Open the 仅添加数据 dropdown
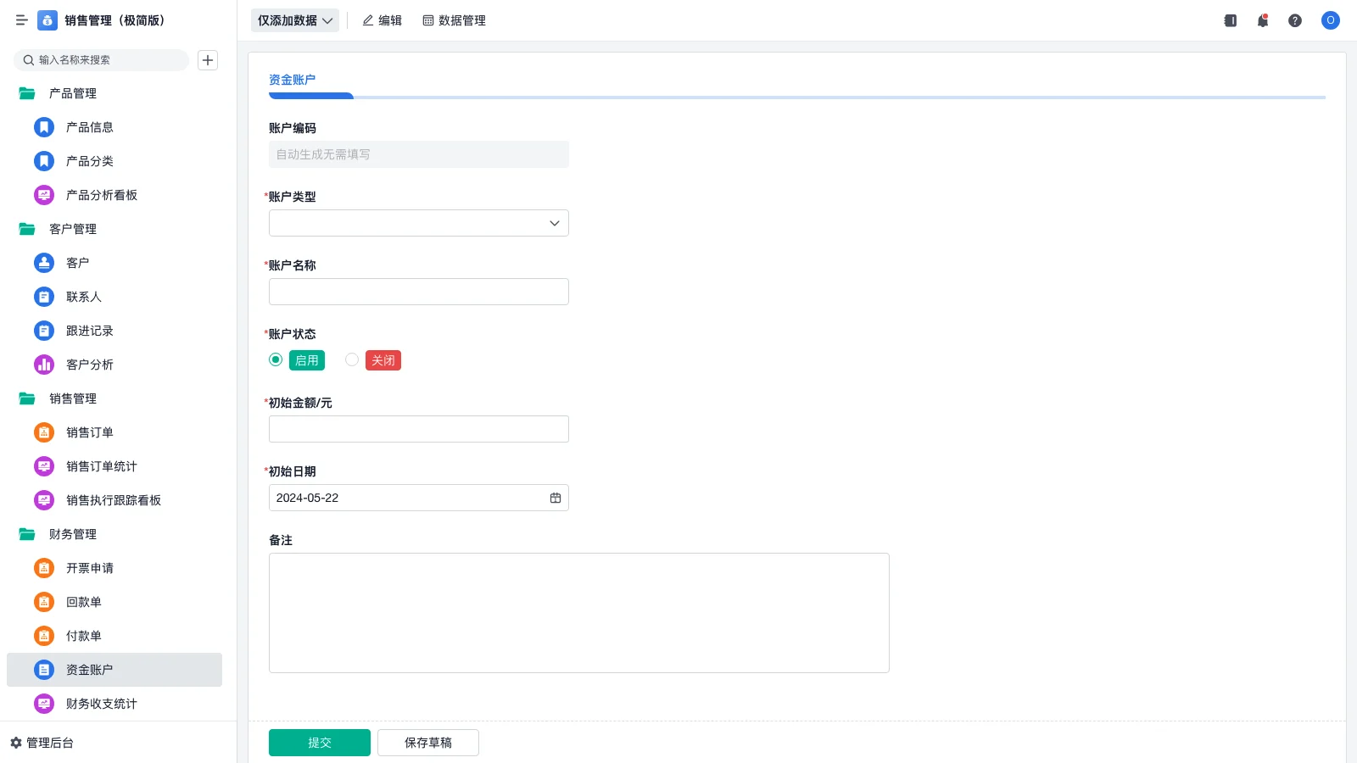The image size is (1357, 763). coord(294,20)
